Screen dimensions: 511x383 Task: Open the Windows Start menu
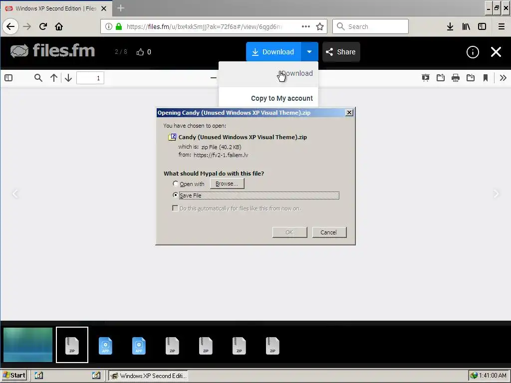coord(13,375)
